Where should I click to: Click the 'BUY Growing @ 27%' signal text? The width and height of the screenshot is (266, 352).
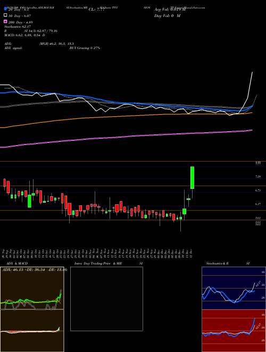coord(85,48)
